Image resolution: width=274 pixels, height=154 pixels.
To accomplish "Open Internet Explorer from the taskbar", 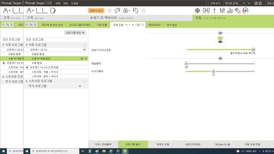I will coord(111,151).
